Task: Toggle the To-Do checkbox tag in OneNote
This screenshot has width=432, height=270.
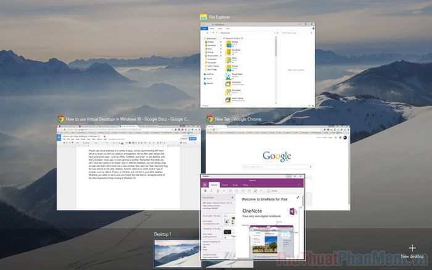Action: click(x=255, y=191)
